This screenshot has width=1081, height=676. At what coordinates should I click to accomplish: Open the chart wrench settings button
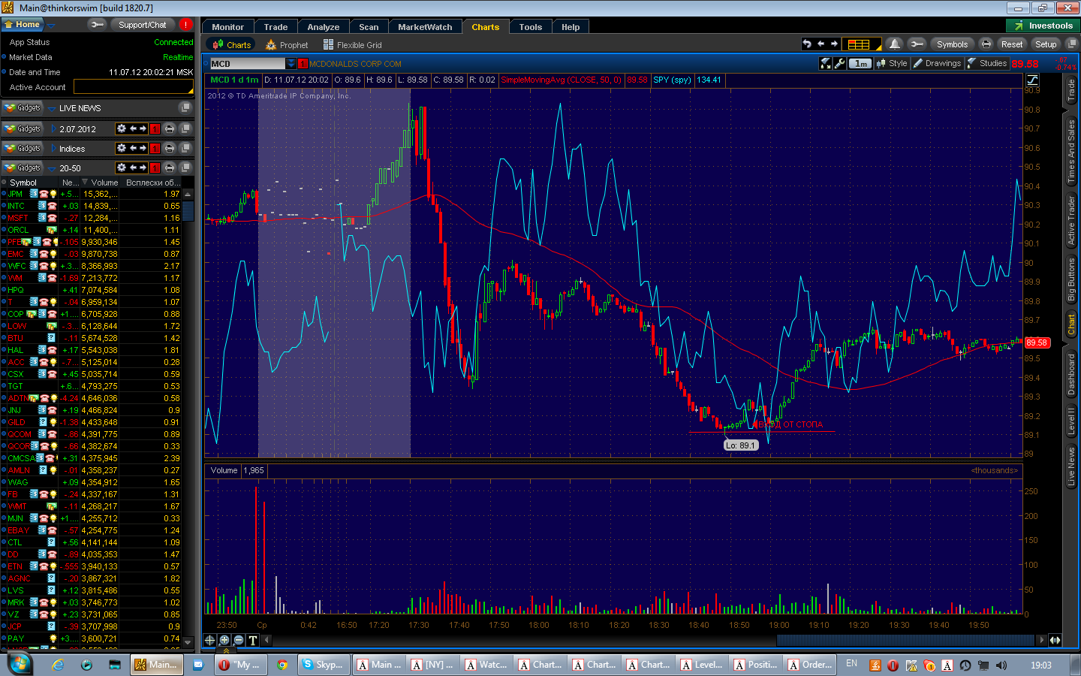click(916, 44)
